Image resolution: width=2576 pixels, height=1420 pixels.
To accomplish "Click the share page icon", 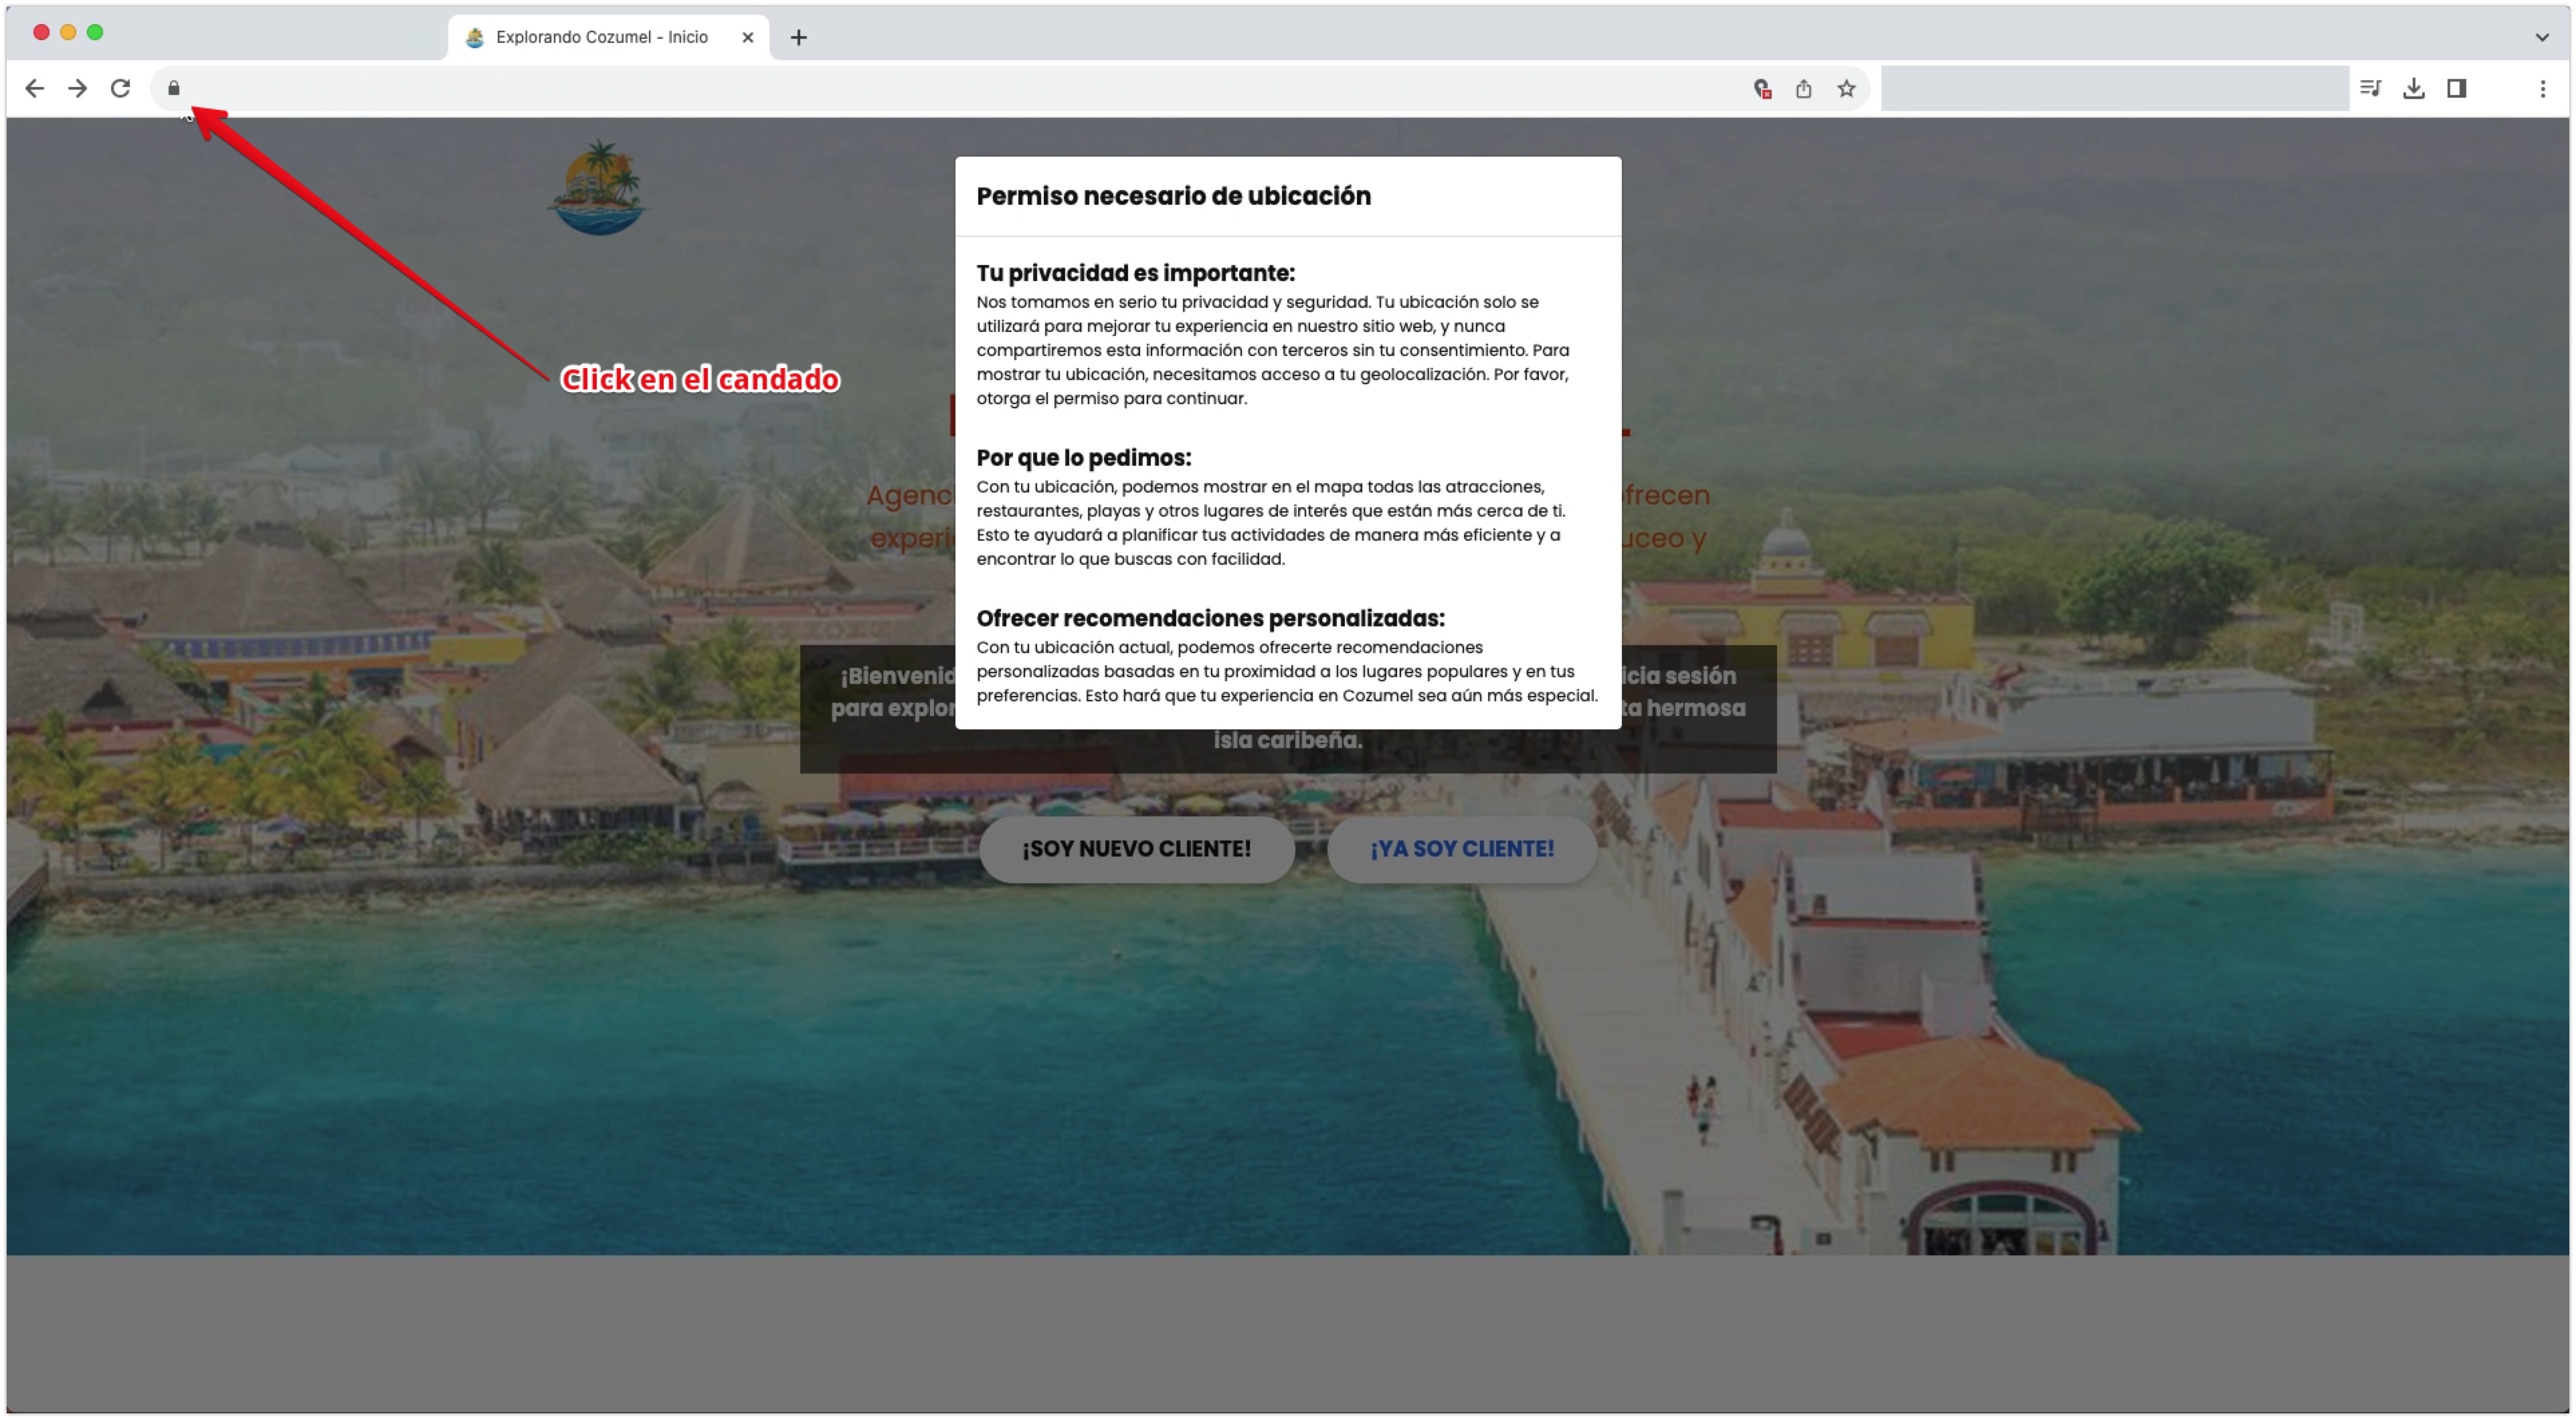I will 1803,89.
